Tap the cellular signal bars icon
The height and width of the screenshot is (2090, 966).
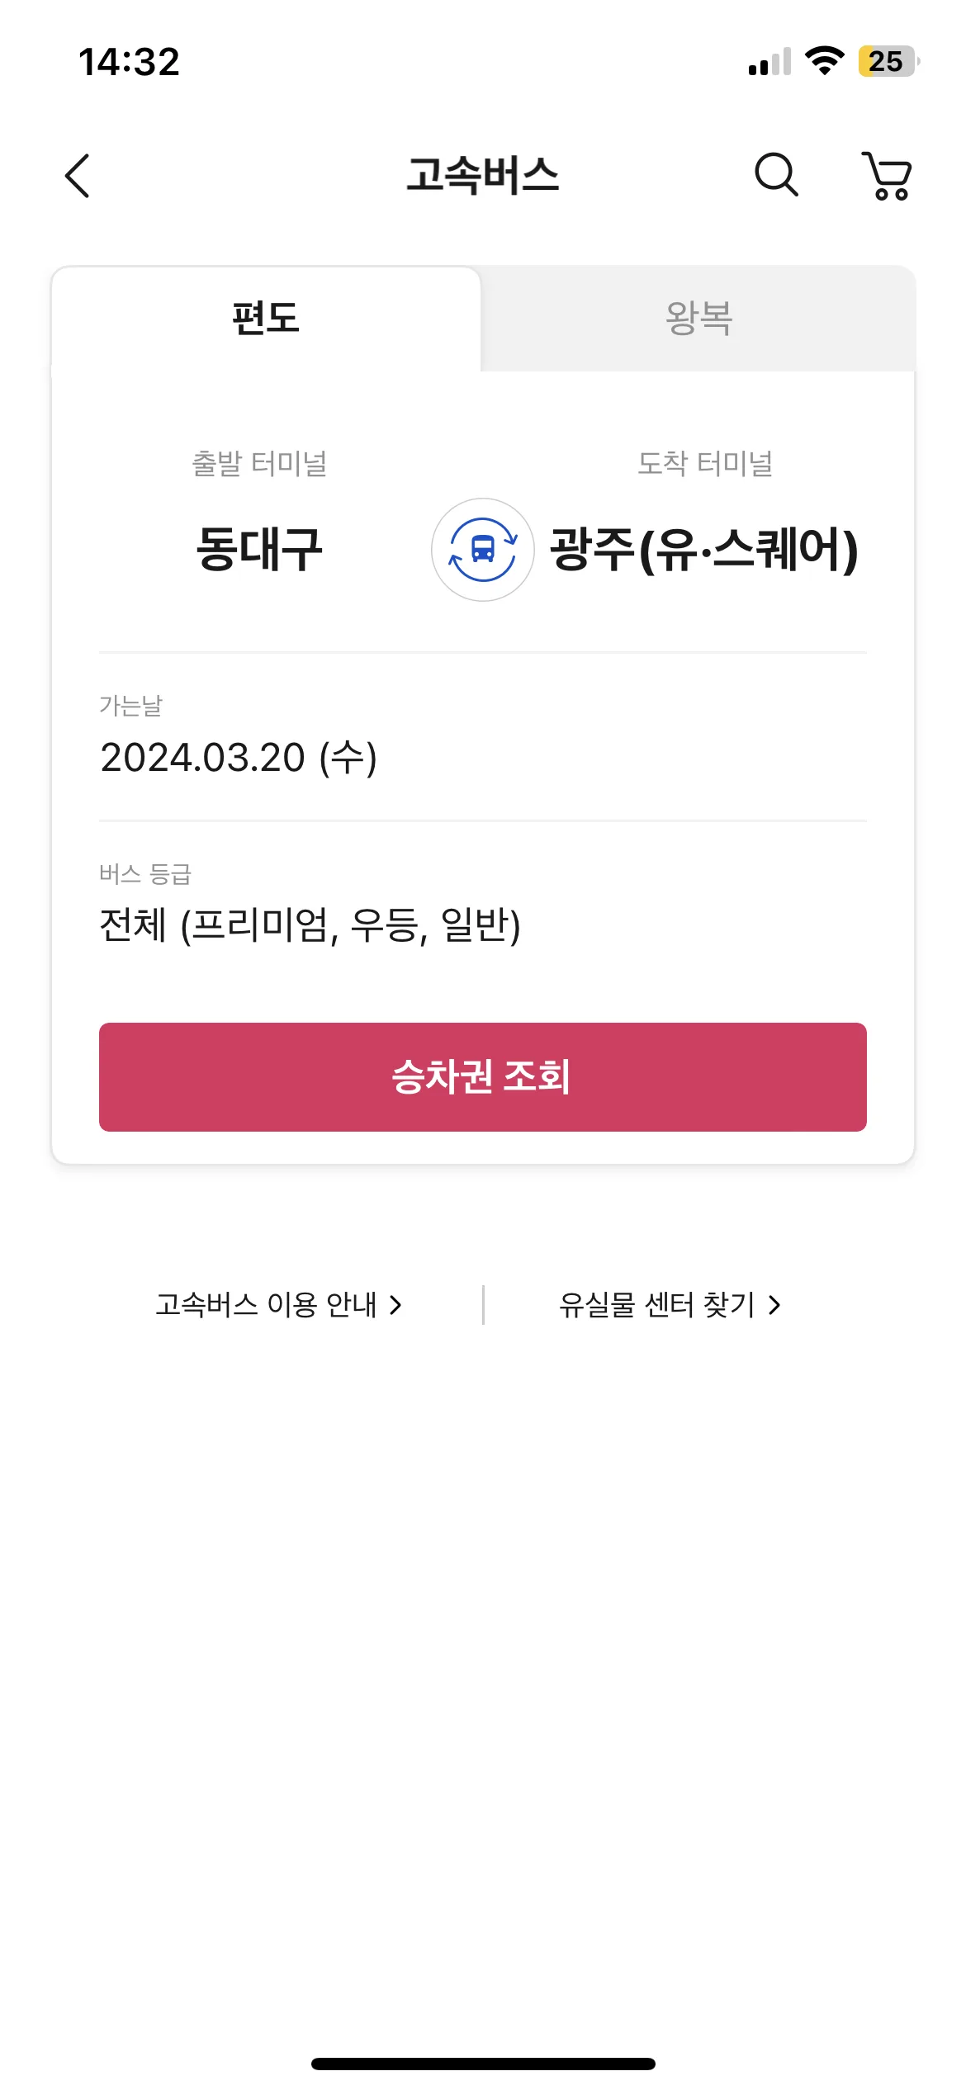[769, 62]
